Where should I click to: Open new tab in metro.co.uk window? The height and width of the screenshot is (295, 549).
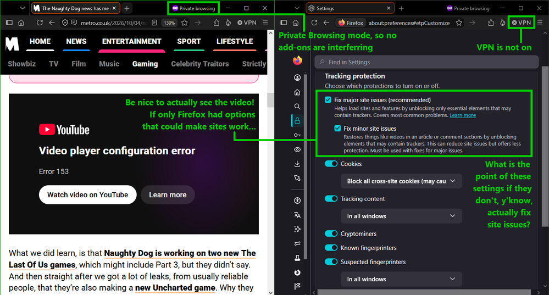coord(127,8)
